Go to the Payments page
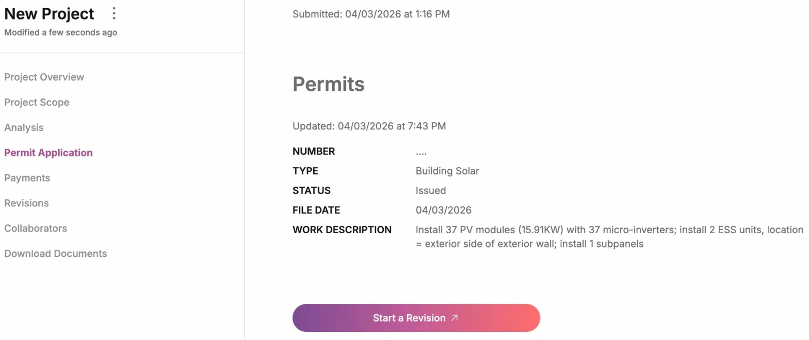Screen dimensions: 809x340 coord(27,177)
